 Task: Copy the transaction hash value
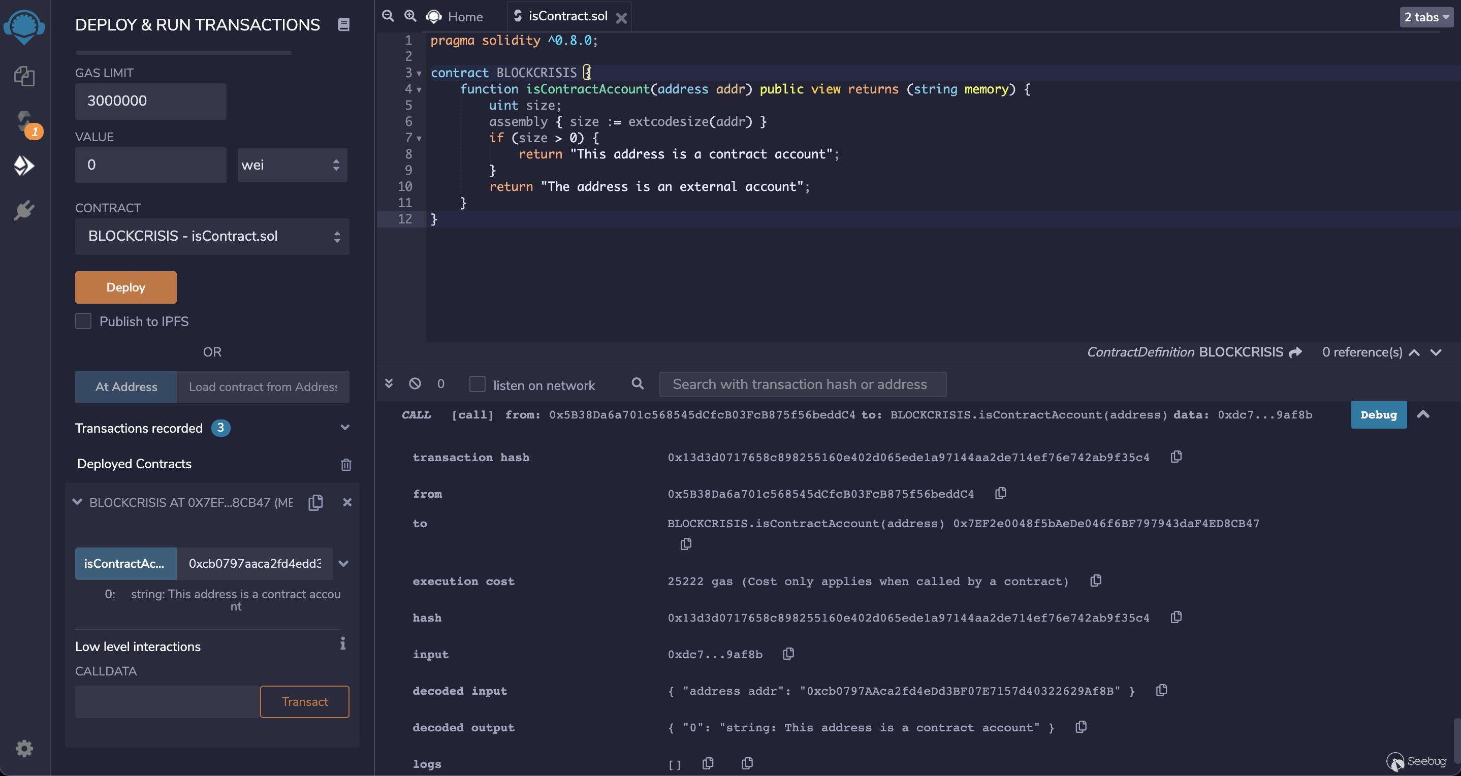point(1177,457)
